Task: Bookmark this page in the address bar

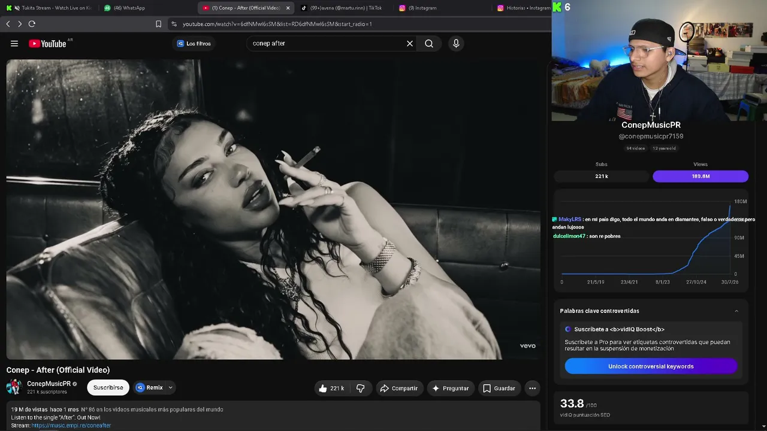Action: tap(158, 24)
